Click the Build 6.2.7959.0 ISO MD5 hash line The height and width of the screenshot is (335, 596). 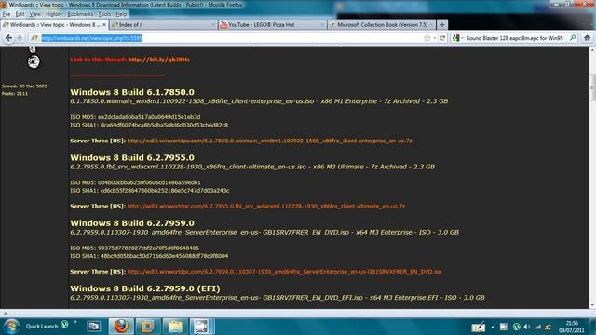pyautogui.click(x=134, y=248)
